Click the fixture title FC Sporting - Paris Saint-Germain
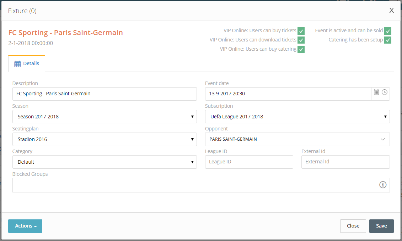This screenshot has width=402, height=241. click(66, 33)
